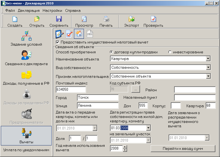Click the Квартира number field with 68
The width and height of the screenshot is (220, 157).
pyautogui.click(x=211, y=106)
